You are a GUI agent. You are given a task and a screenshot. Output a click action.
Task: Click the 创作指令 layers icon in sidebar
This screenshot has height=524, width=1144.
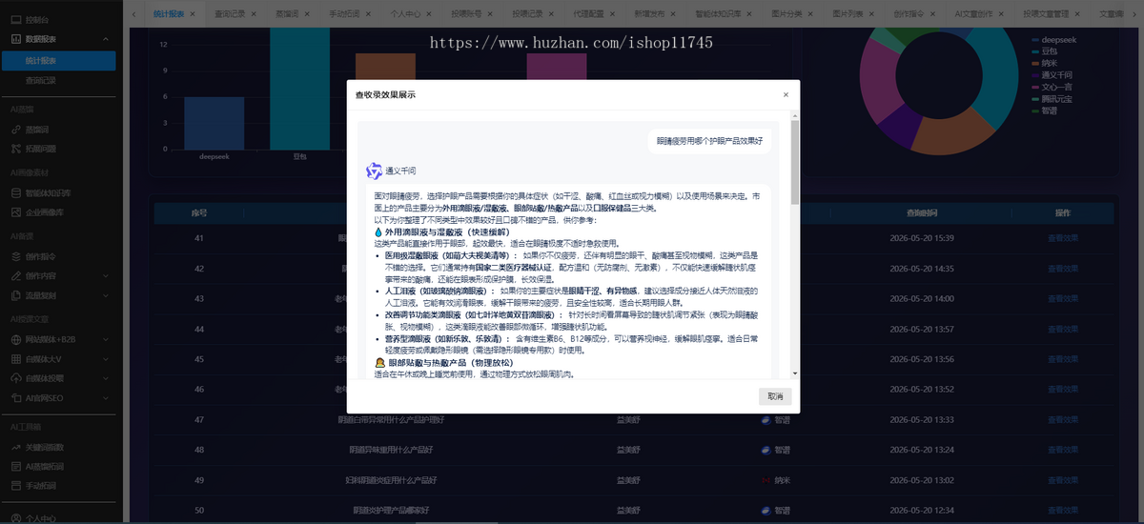(x=16, y=255)
